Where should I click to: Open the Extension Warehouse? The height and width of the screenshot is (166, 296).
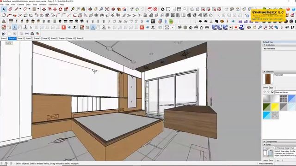point(124,9)
